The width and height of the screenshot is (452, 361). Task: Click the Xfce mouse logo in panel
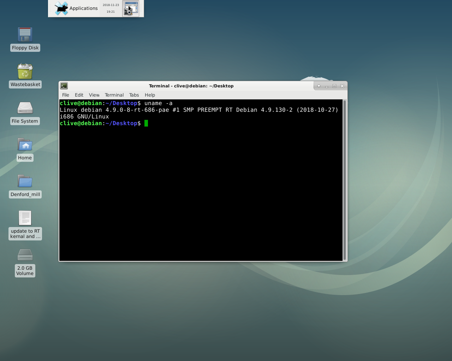tap(61, 8)
